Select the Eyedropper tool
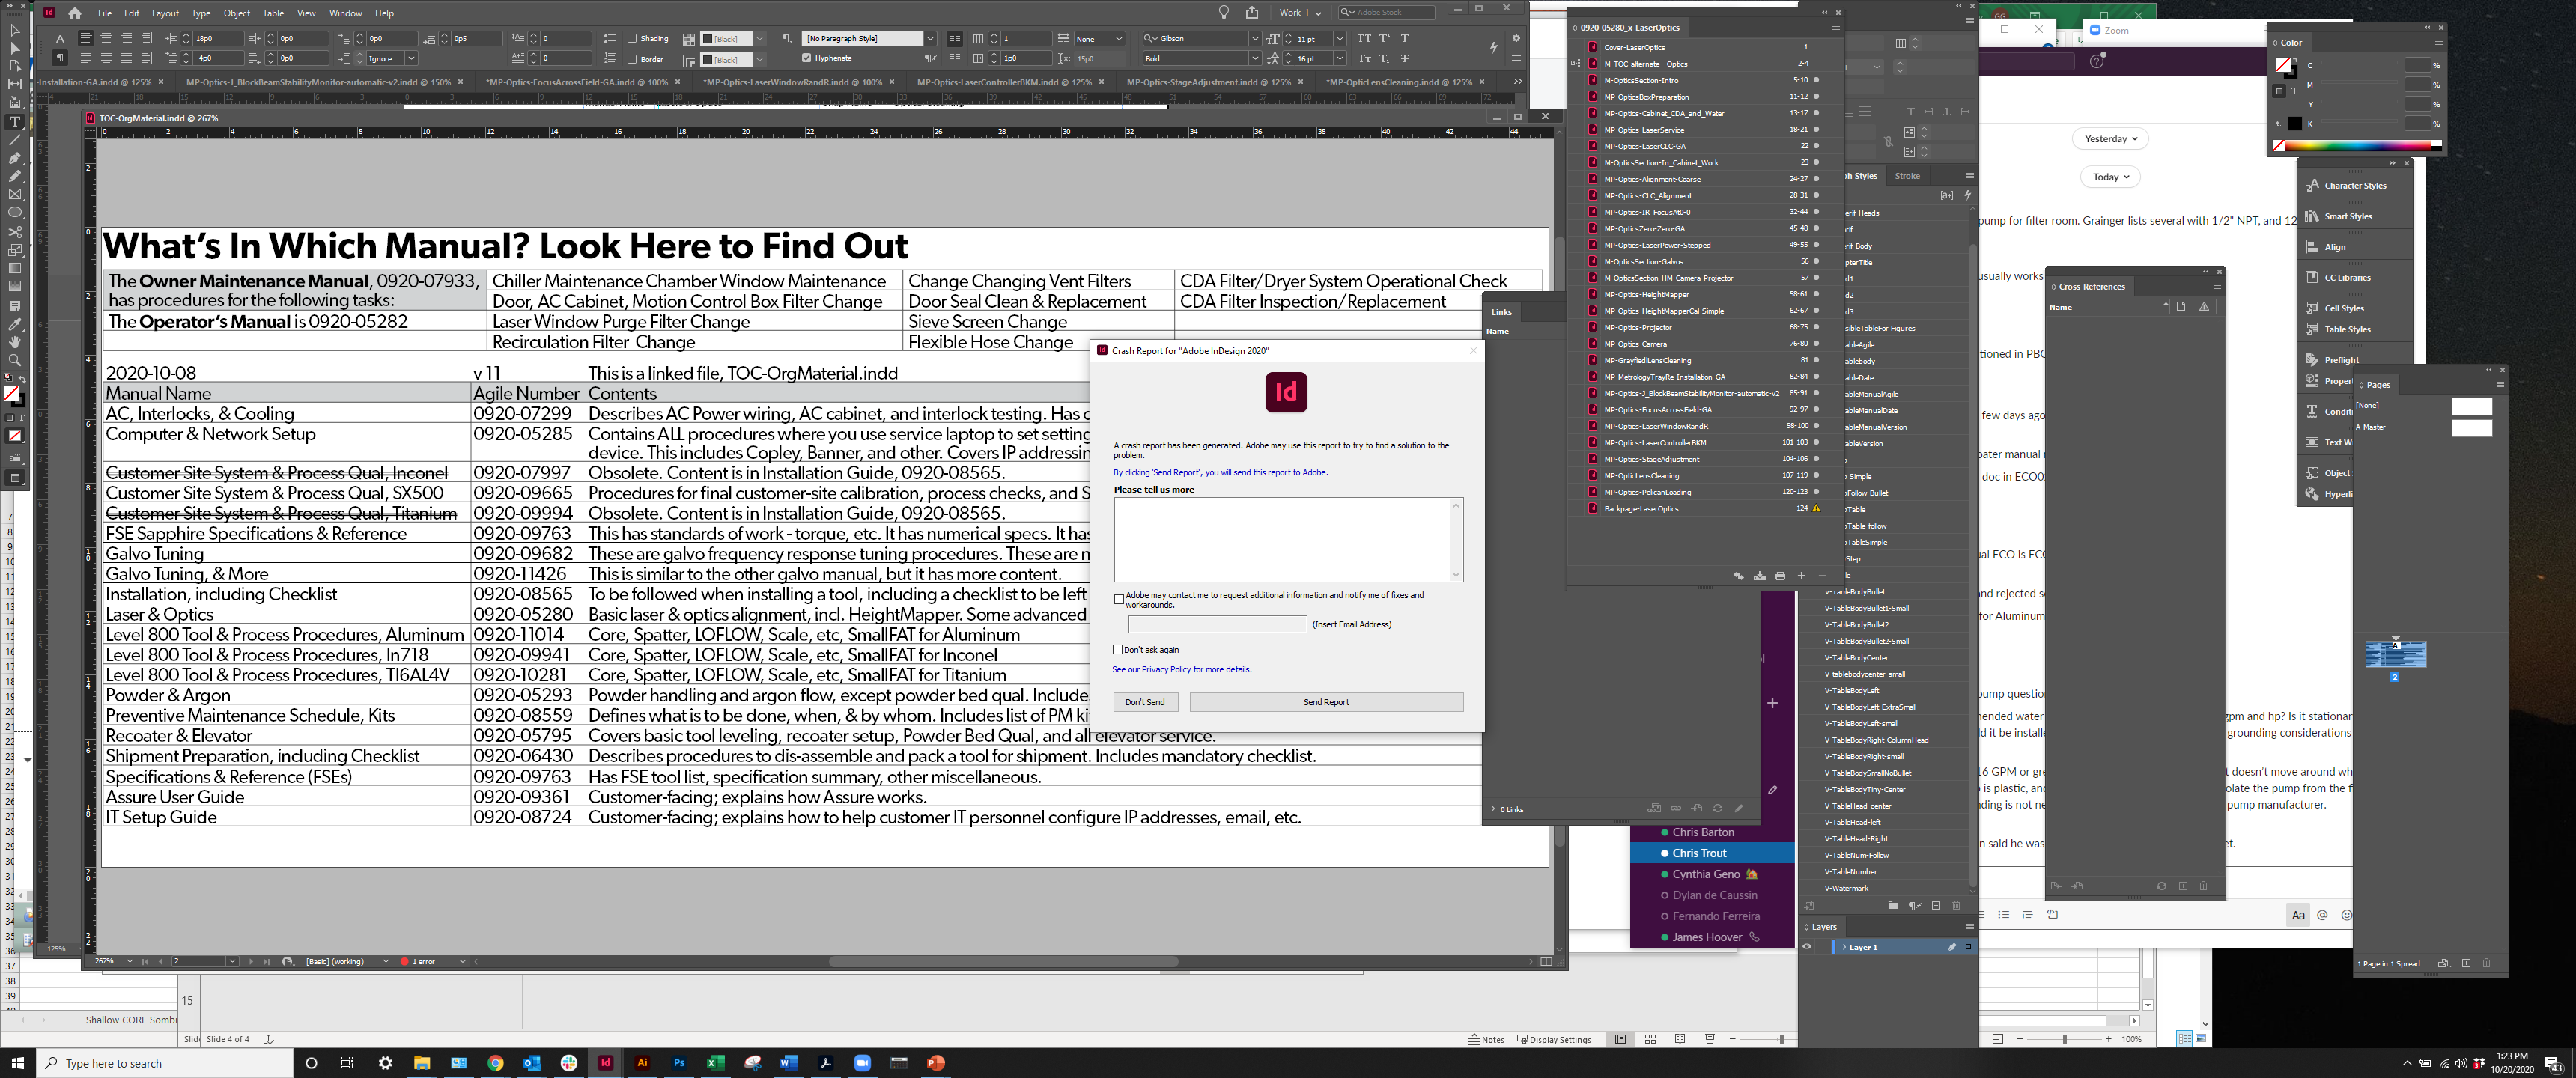The width and height of the screenshot is (2576, 1078). pos(14,323)
